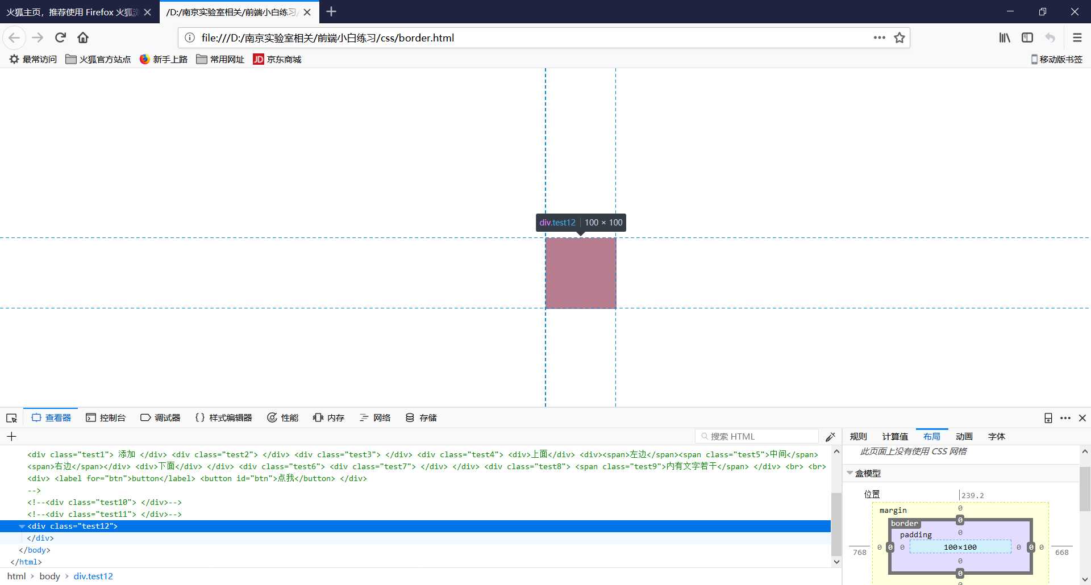Screen dimensions: 1091x585
Task: Click the browser Forward arrow button
Action: tap(38, 37)
